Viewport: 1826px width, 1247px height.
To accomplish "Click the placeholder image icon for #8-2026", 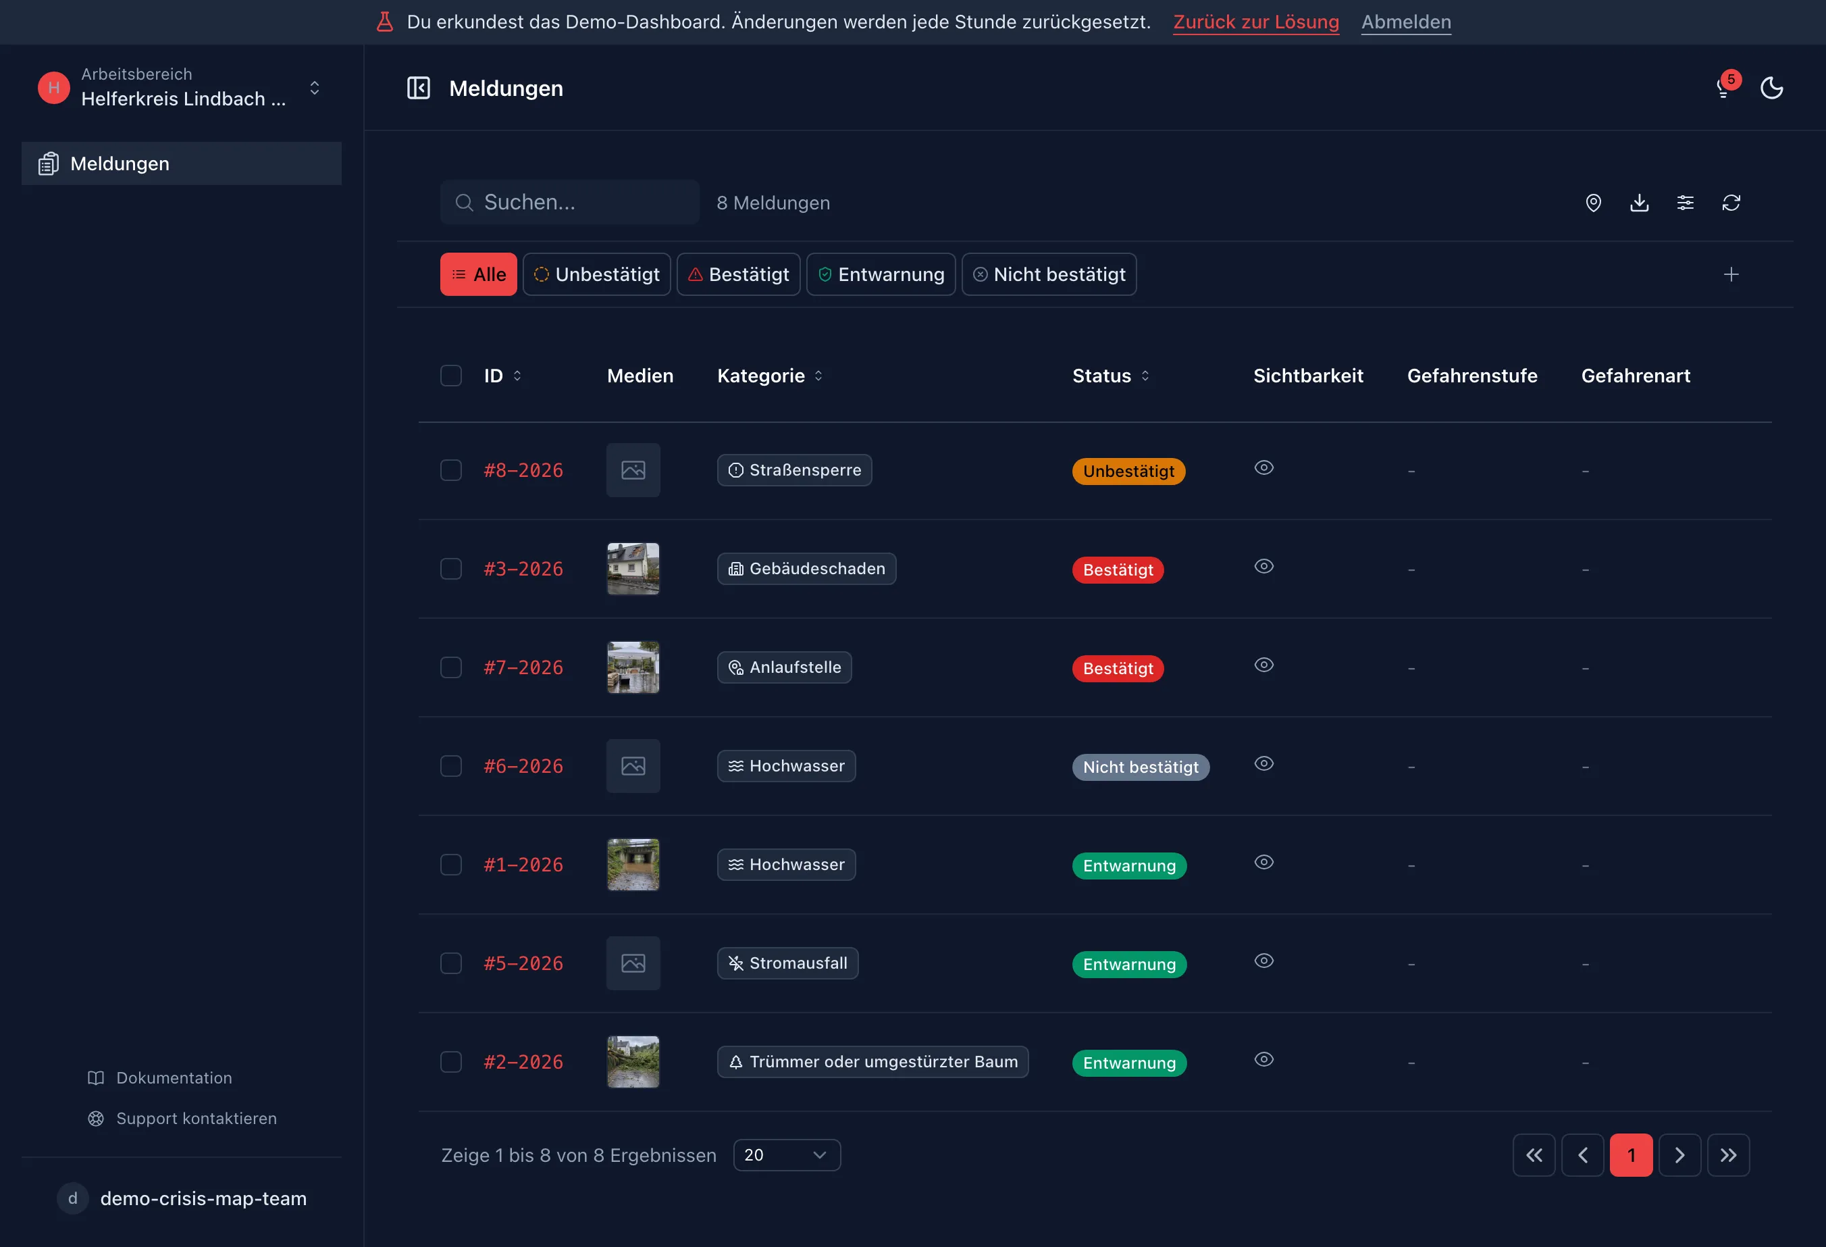I will point(633,470).
